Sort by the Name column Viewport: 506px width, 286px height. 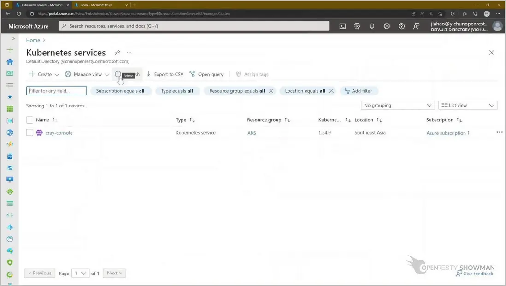point(42,120)
